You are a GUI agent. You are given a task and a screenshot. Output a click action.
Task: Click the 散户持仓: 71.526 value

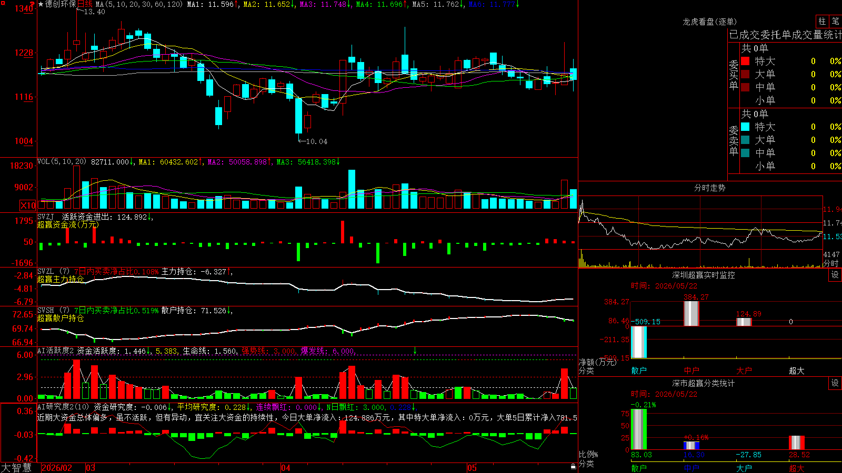click(194, 311)
